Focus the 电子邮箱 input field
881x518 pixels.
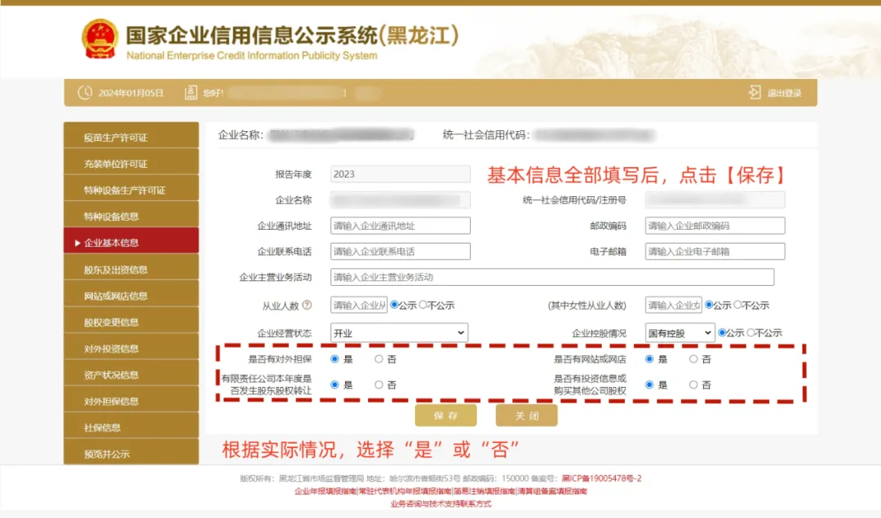pyautogui.click(x=715, y=252)
